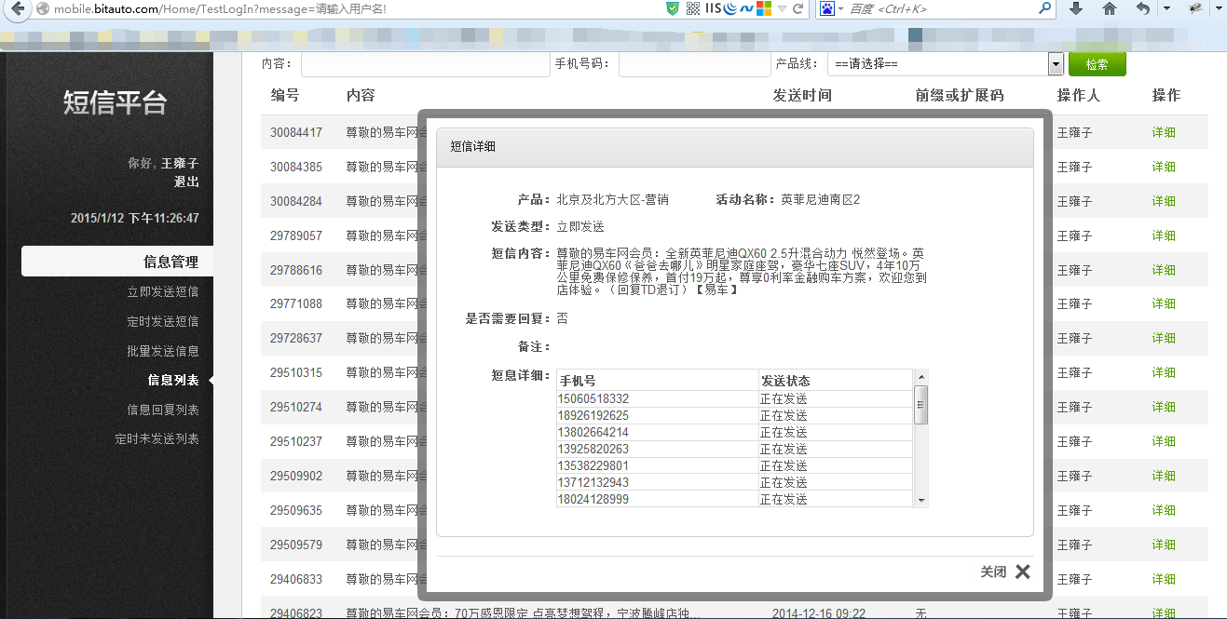Click message number 30084385 in the table

tap(296, 167)
